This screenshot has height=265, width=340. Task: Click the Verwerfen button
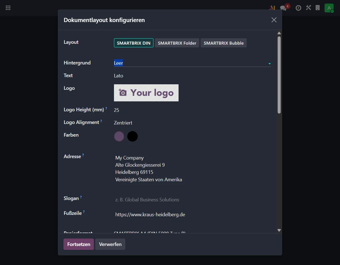click(x=110, y=244)
